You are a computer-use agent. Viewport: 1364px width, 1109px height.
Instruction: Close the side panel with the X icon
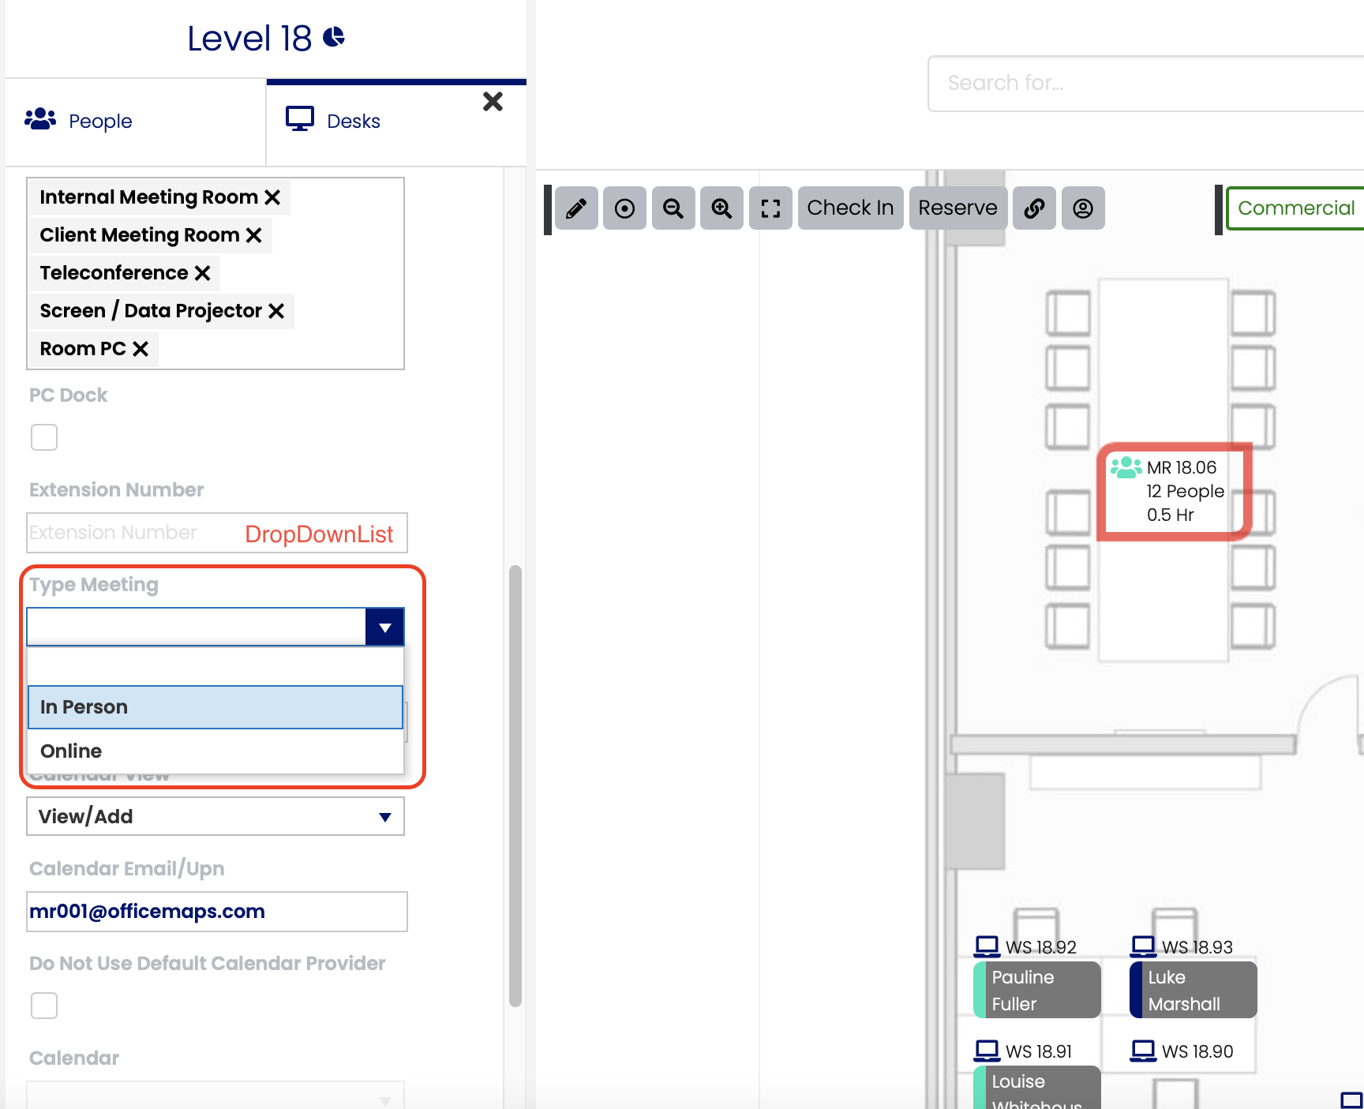pyautogui.click(x=493, y=101)
